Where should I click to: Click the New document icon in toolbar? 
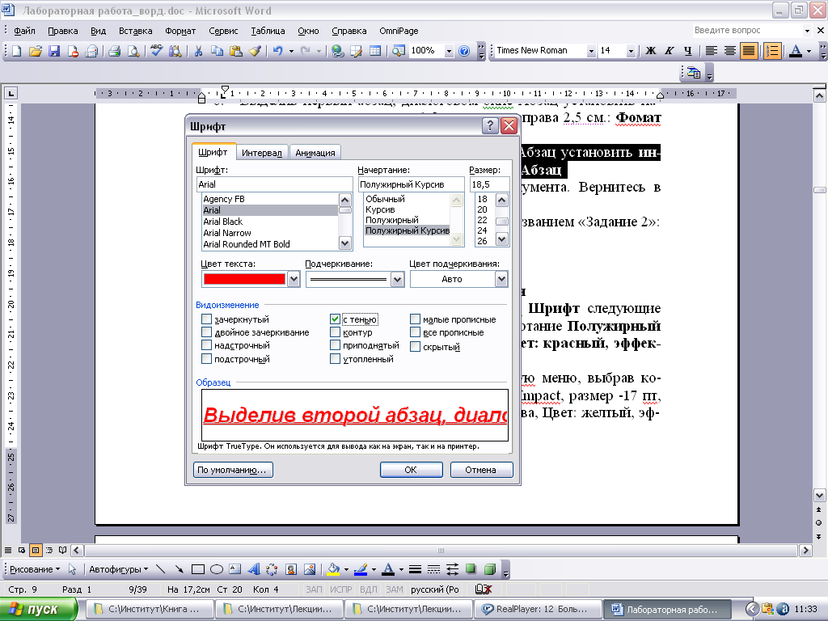17,51
